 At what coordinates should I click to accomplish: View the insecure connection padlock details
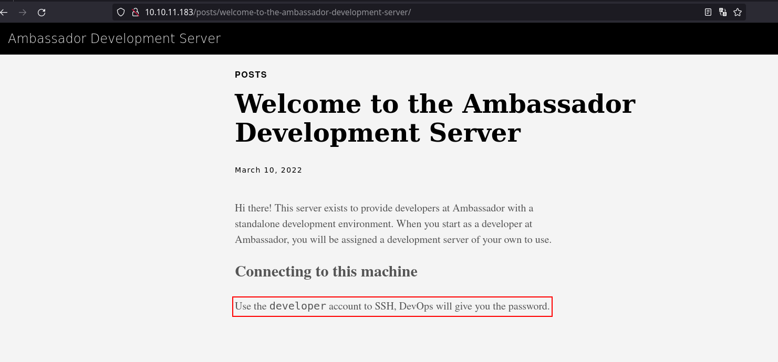point(135,12)
